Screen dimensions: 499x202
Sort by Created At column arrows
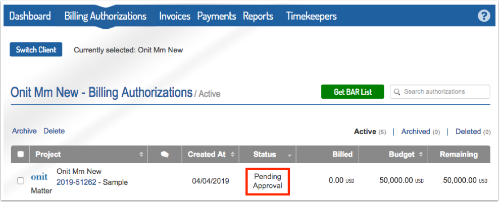coord(233,154)
